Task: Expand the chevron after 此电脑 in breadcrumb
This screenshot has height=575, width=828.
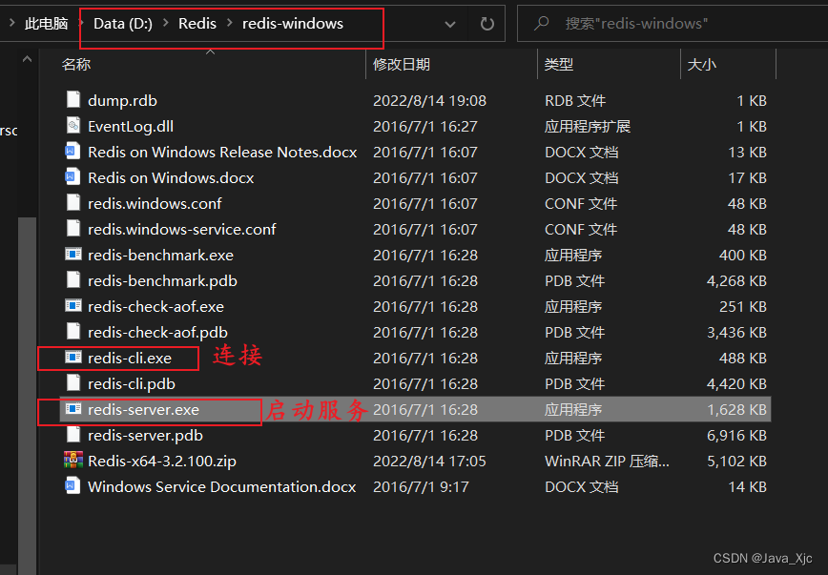Action: tap(81, 23)
